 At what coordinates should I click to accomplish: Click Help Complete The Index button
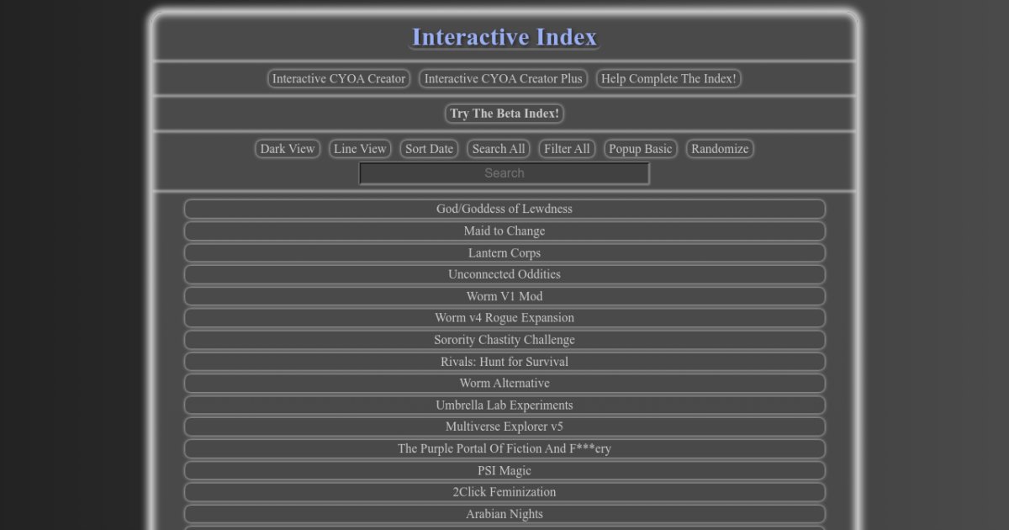pos(668,79)
